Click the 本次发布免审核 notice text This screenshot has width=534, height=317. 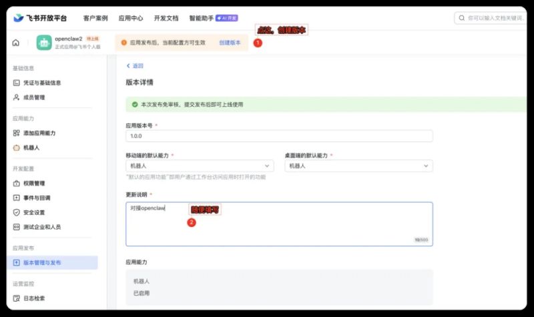[x=192, y=105]
